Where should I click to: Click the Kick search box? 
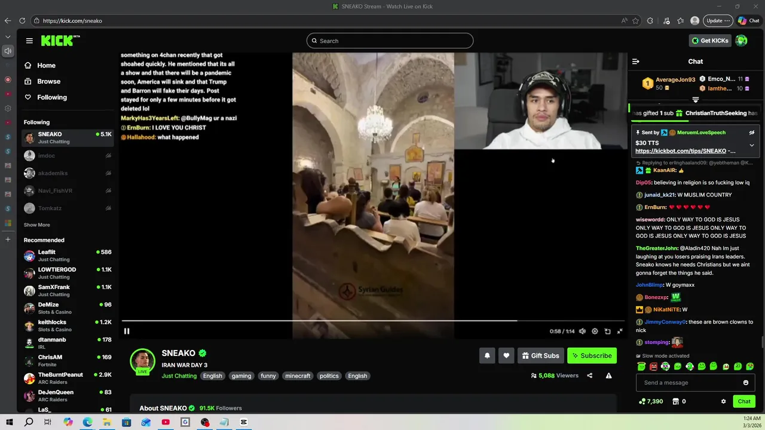[390, 41]
